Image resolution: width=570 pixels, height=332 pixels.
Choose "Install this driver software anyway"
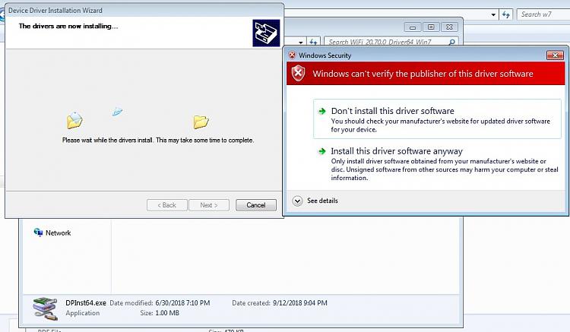(x=437, y=164)
